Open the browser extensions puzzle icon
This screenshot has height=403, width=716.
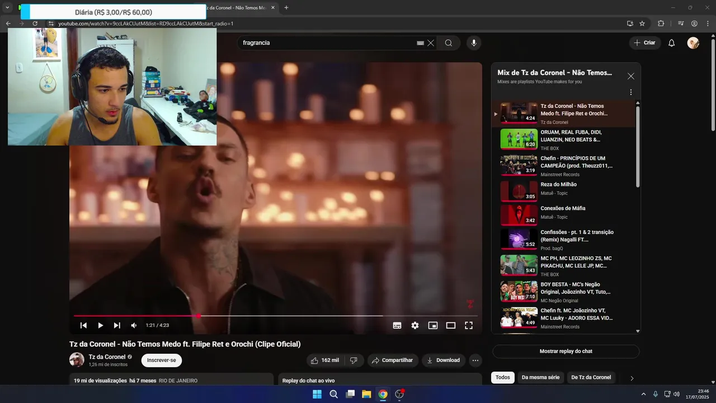pos(661,24)
